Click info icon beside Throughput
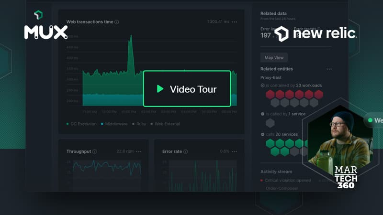 click(x=94, y=151)
